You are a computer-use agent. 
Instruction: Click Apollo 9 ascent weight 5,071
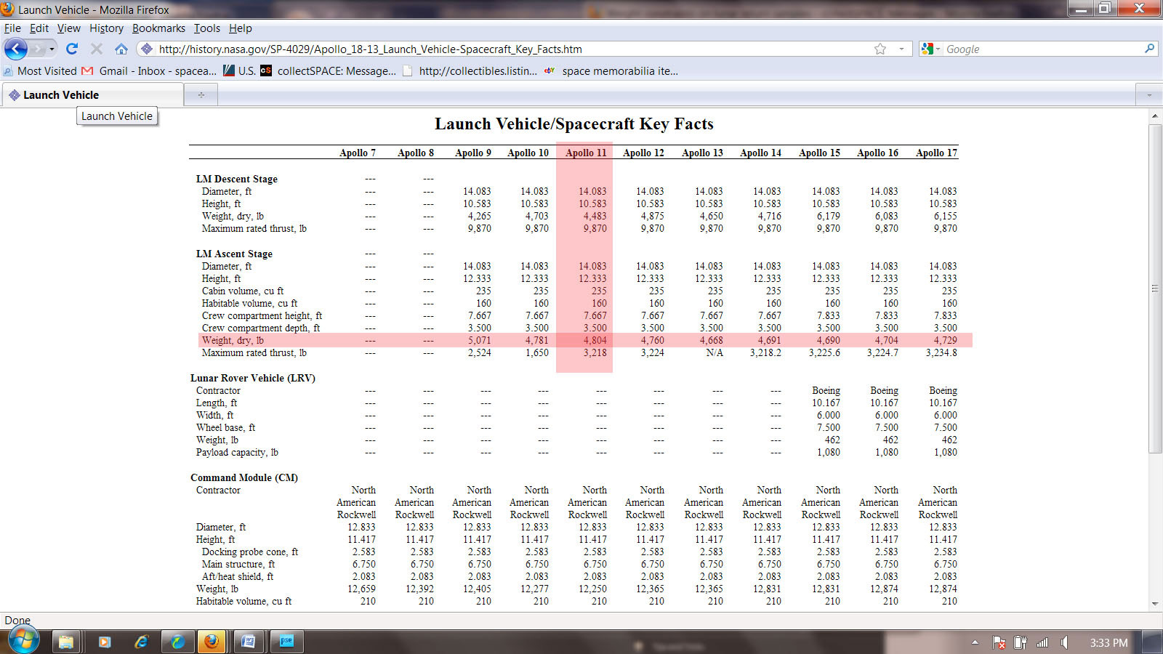pos(479,340)
